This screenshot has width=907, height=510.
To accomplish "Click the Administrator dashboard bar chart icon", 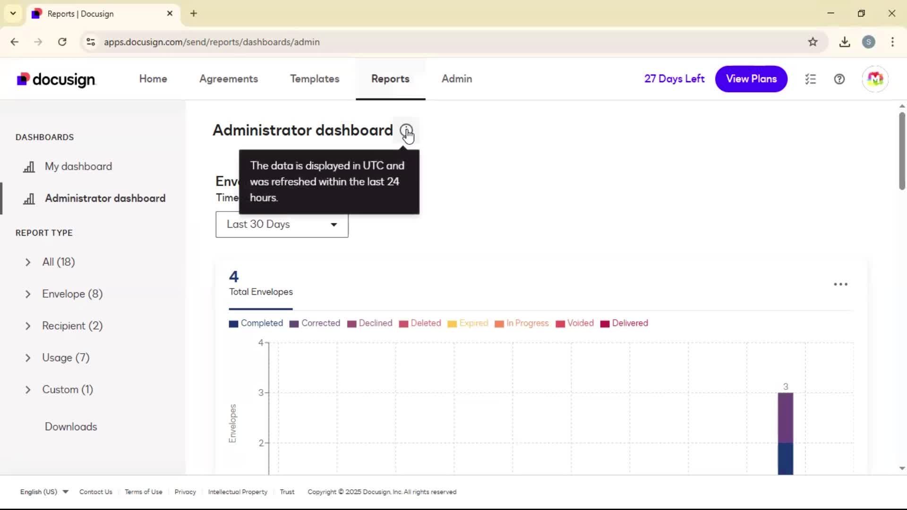I will pyautogui.click(x=29, y=199).
